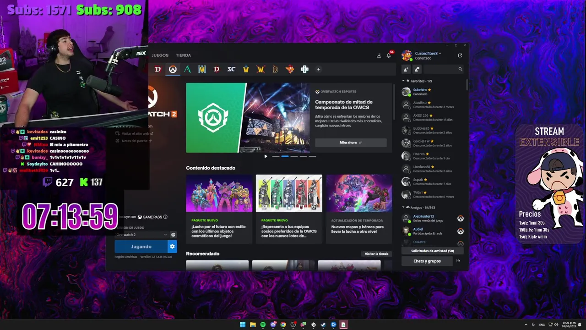This screenshot has height=330, width=586.
Task: Click the friends list scrollbar
Action: coord(467,85)
